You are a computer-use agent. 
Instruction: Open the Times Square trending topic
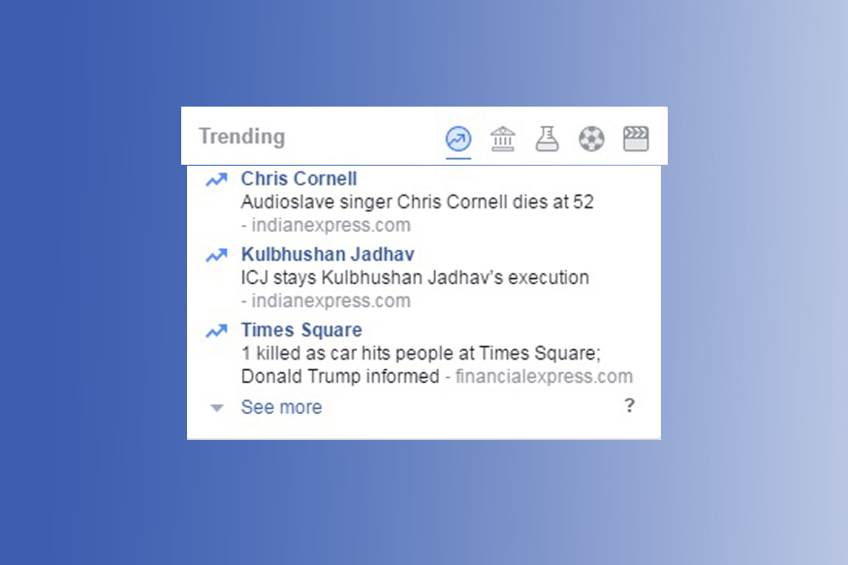coord(301,330)
